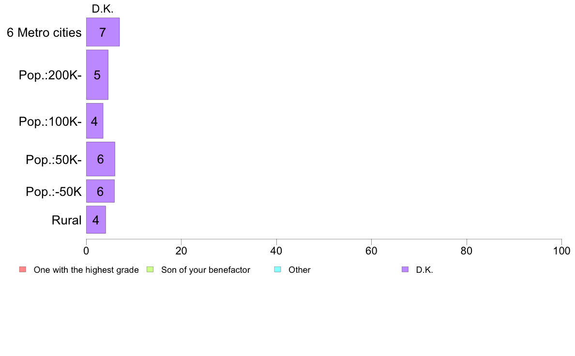
Task: Click the red 'One with the highest grade' legend swatch
Action: 23,269
